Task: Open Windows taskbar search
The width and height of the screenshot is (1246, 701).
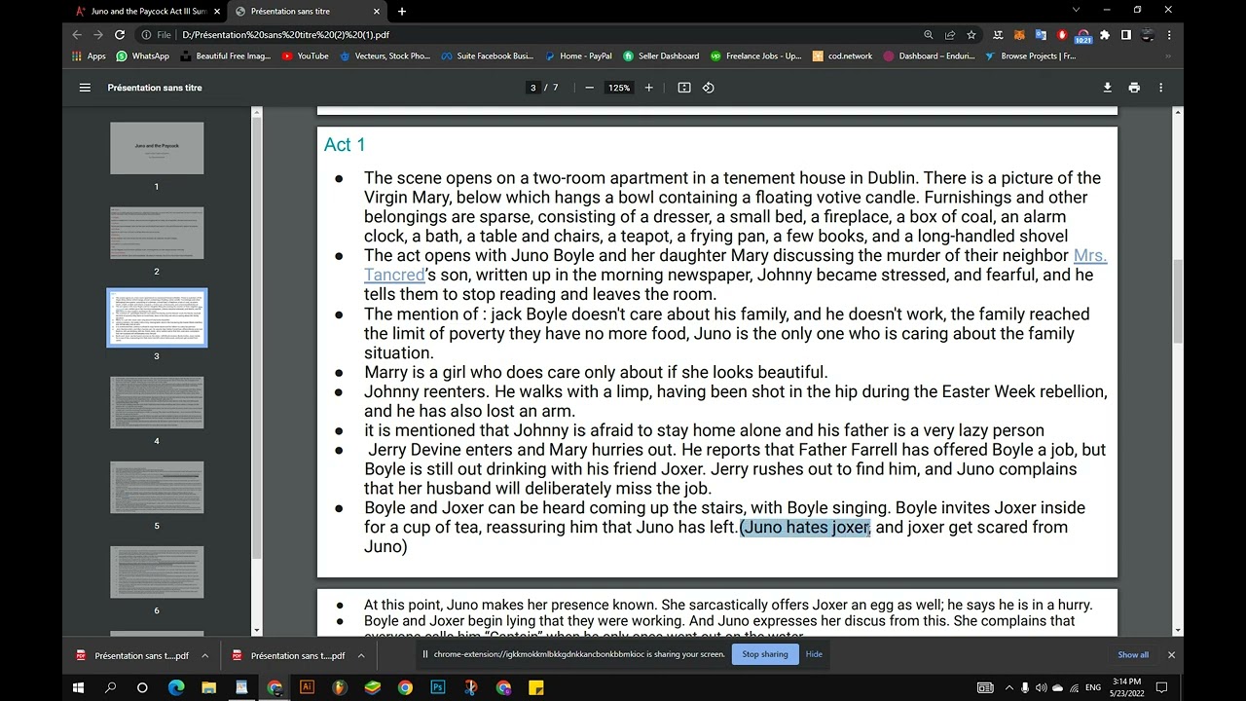Action: tap(110, 687)
